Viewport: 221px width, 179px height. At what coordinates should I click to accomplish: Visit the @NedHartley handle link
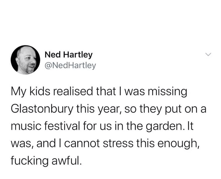tap(70, 65)
